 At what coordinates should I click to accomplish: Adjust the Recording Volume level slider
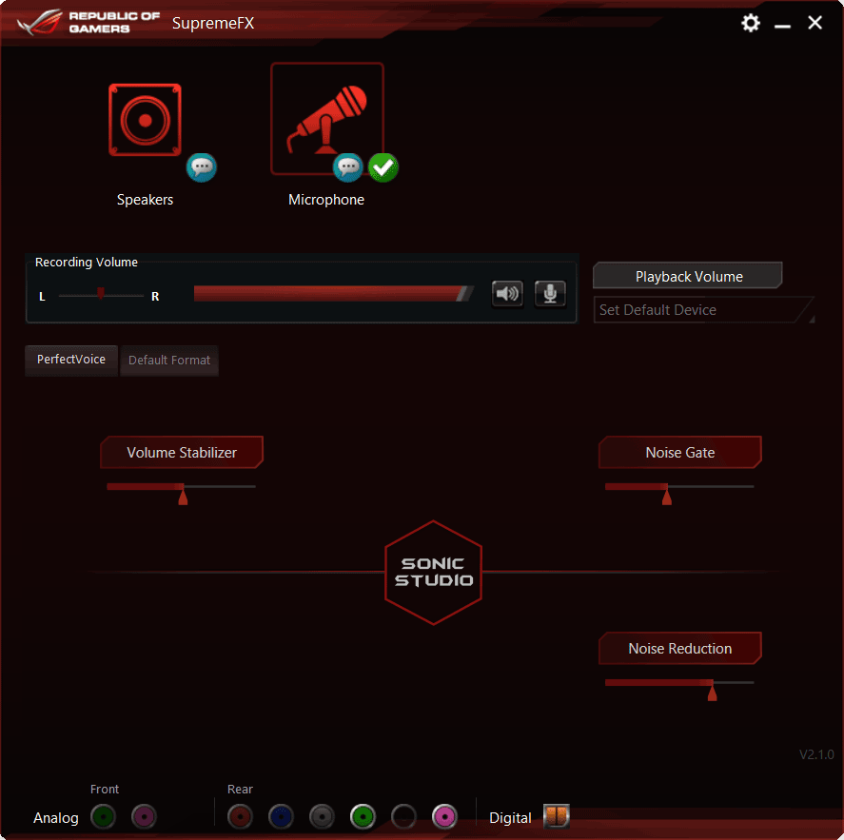tap(334, 294)
